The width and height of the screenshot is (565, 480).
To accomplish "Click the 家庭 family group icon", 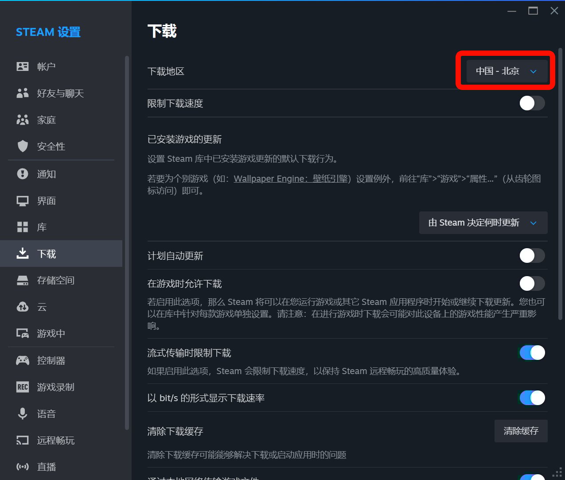I will pos(23,120).
